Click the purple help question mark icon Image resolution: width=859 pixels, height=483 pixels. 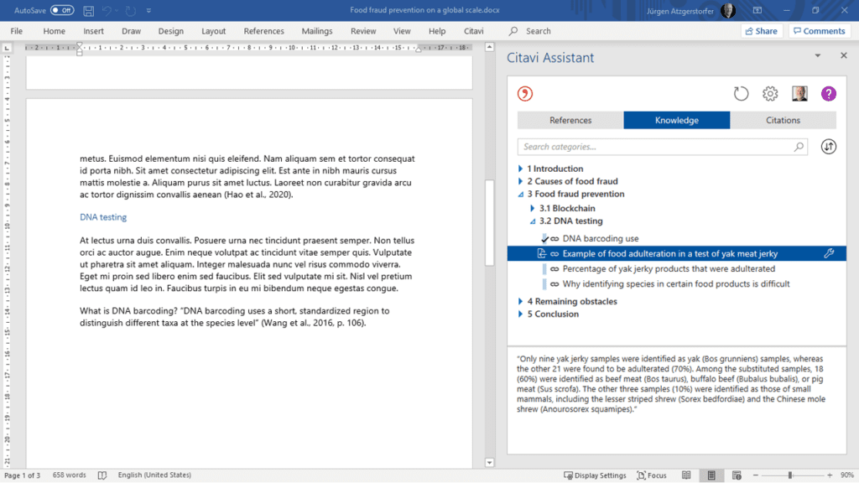[x=829, y=94]
